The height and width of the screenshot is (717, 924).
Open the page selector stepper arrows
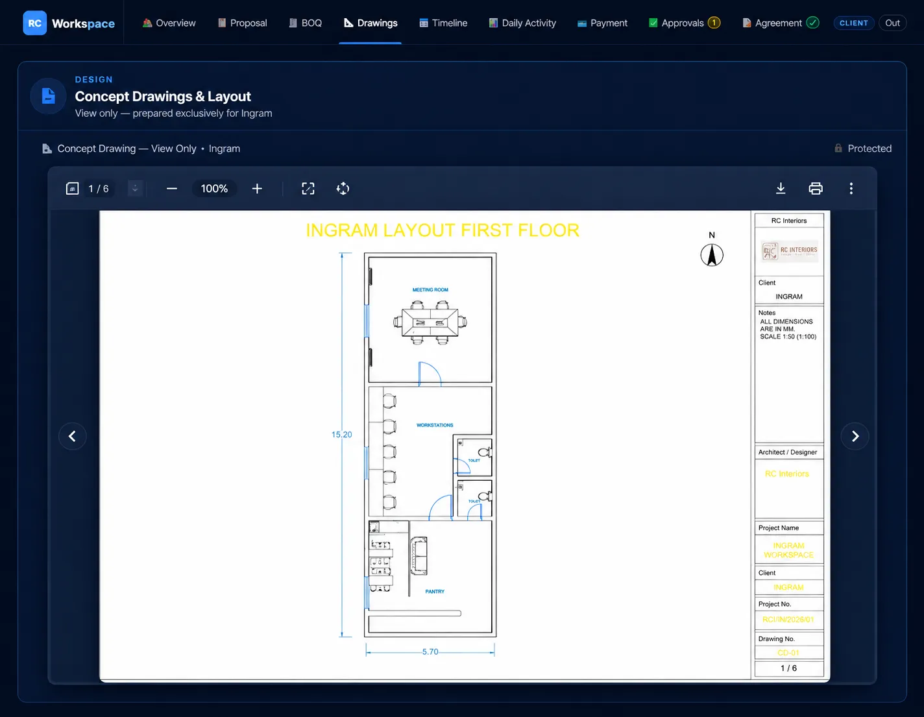pos(135,189)
